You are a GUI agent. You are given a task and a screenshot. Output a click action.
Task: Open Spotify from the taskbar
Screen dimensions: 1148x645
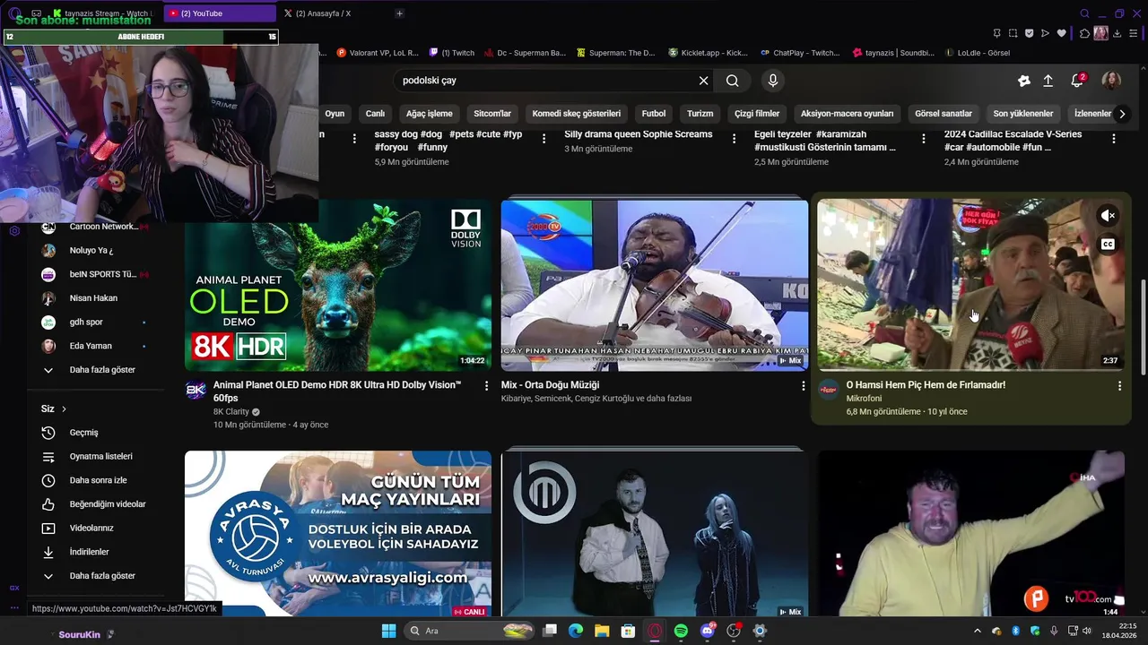[681, 631]
